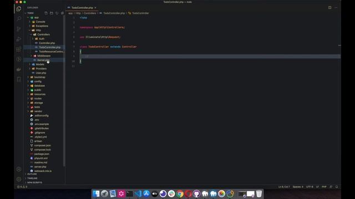This screenshot has width=355, height=199.
Task: Open the Trash in the Dock
Action: click(x=259, y=193)
